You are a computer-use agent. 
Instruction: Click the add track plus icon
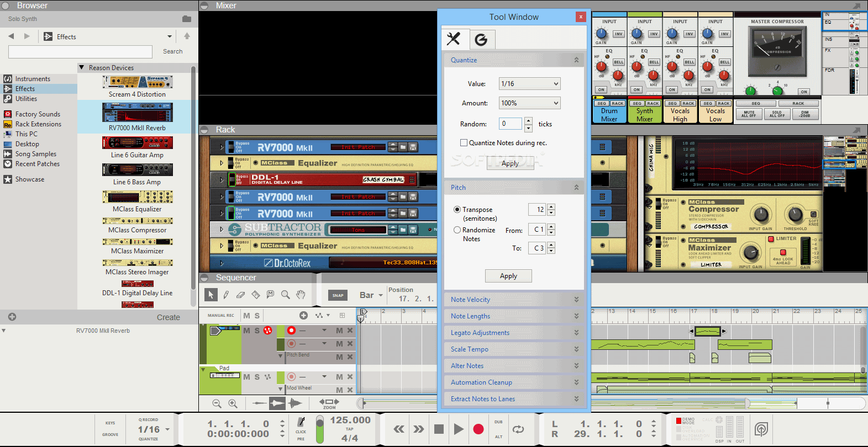(x=303, y=315)
